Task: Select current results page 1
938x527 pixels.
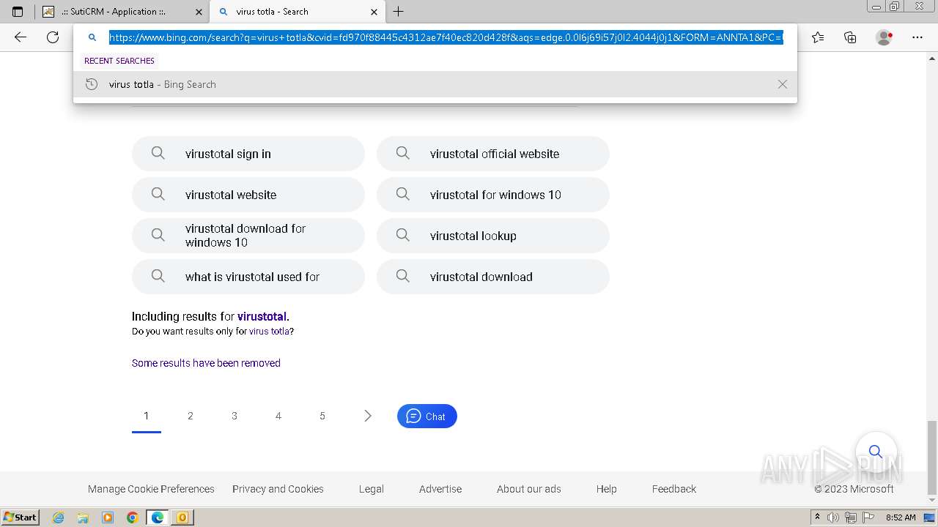Action: (147, 416)
